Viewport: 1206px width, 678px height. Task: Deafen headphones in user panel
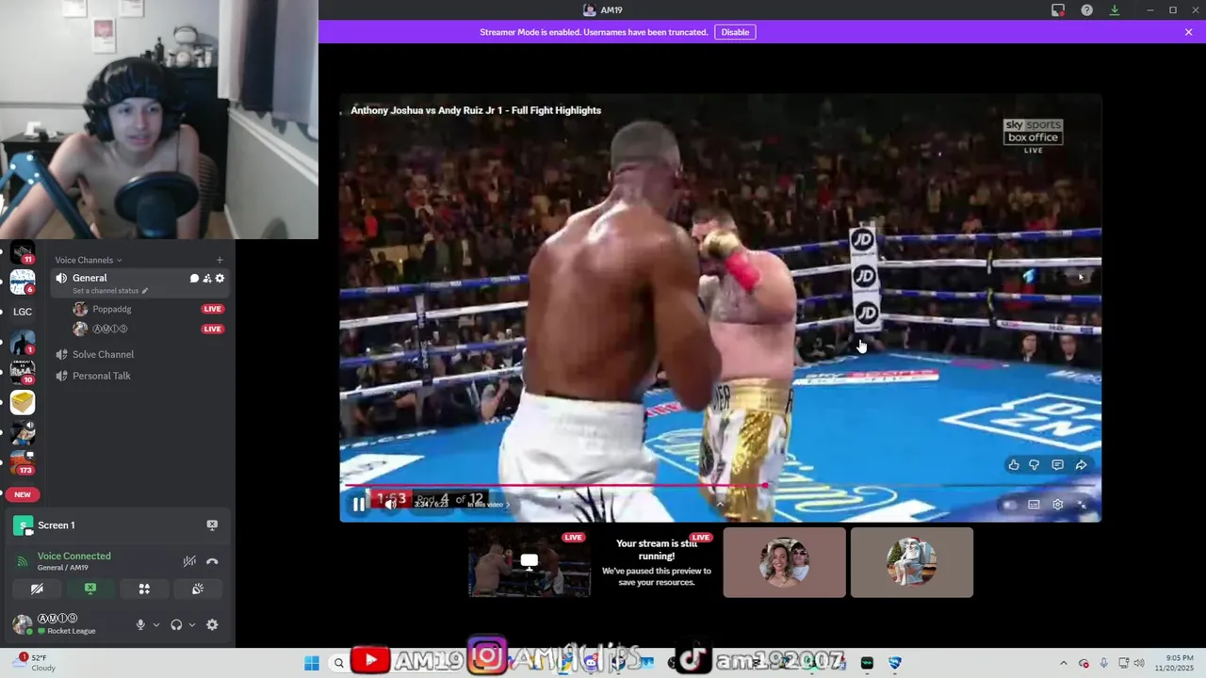(176, 624)
